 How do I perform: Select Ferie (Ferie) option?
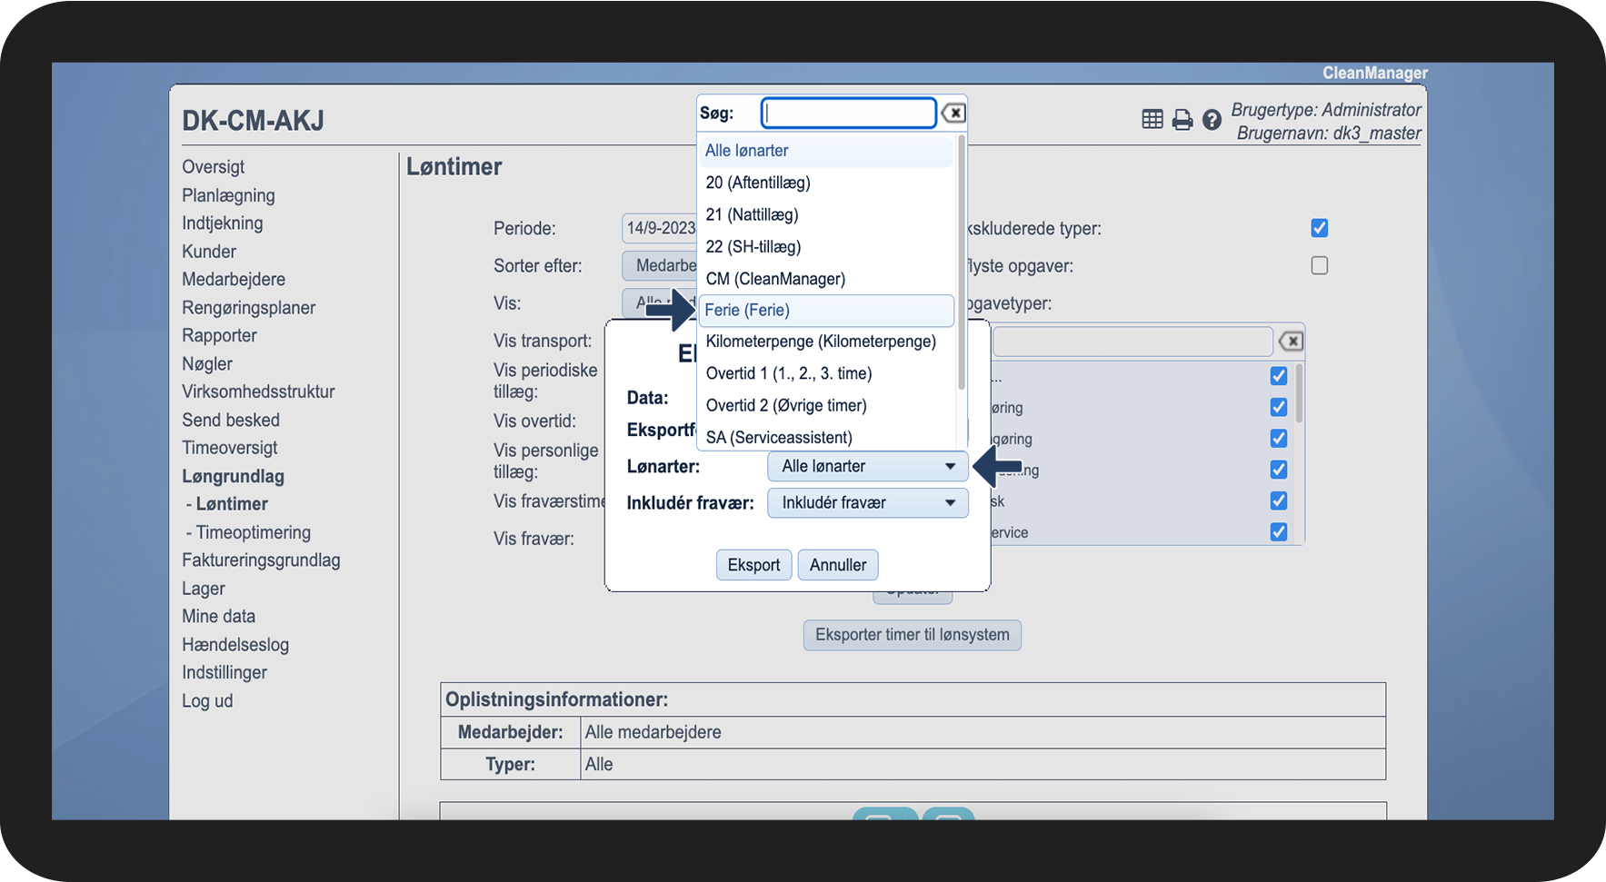click(825, 311)
